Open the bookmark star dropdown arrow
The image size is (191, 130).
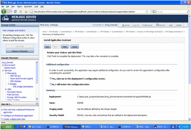(x=150, y=12)
